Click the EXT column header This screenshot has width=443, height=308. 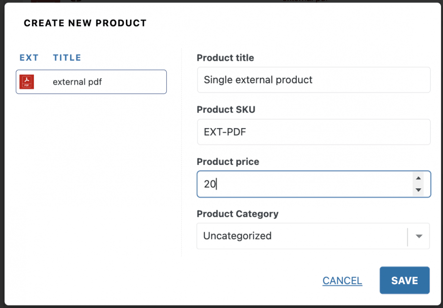coord(29,58)
